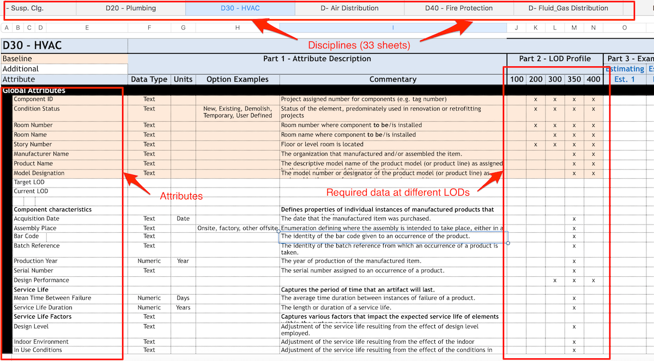Select the Assembly Place attribute cell

[70, 228]
